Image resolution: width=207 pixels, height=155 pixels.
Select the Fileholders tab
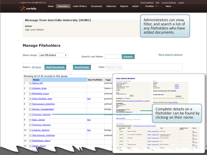63,6
